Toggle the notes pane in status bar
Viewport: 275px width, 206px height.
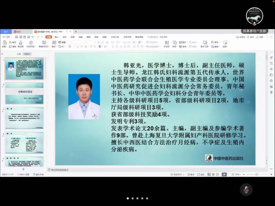pos(191,174)
